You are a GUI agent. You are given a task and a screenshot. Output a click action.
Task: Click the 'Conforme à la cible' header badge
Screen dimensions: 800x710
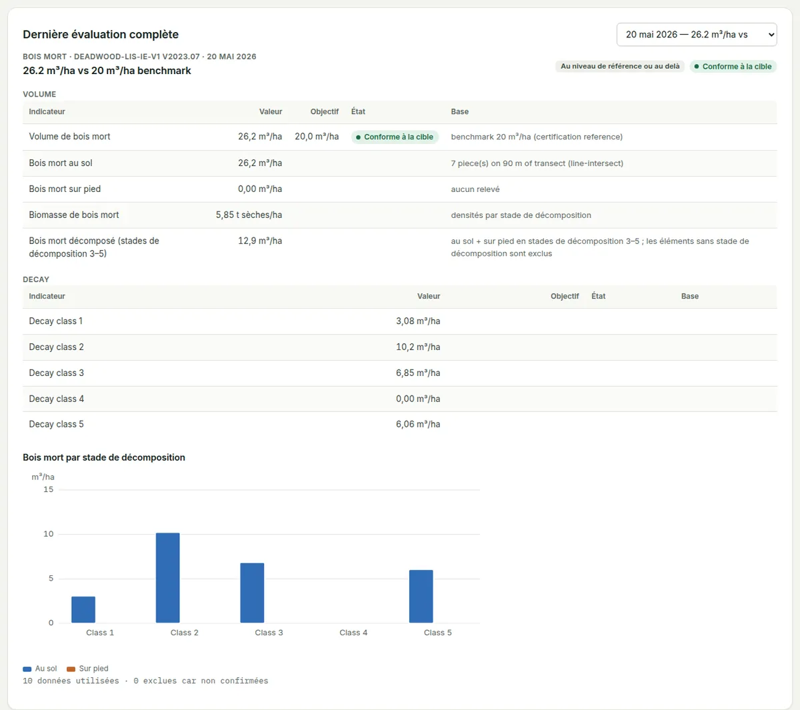click(x=733, y=67)
